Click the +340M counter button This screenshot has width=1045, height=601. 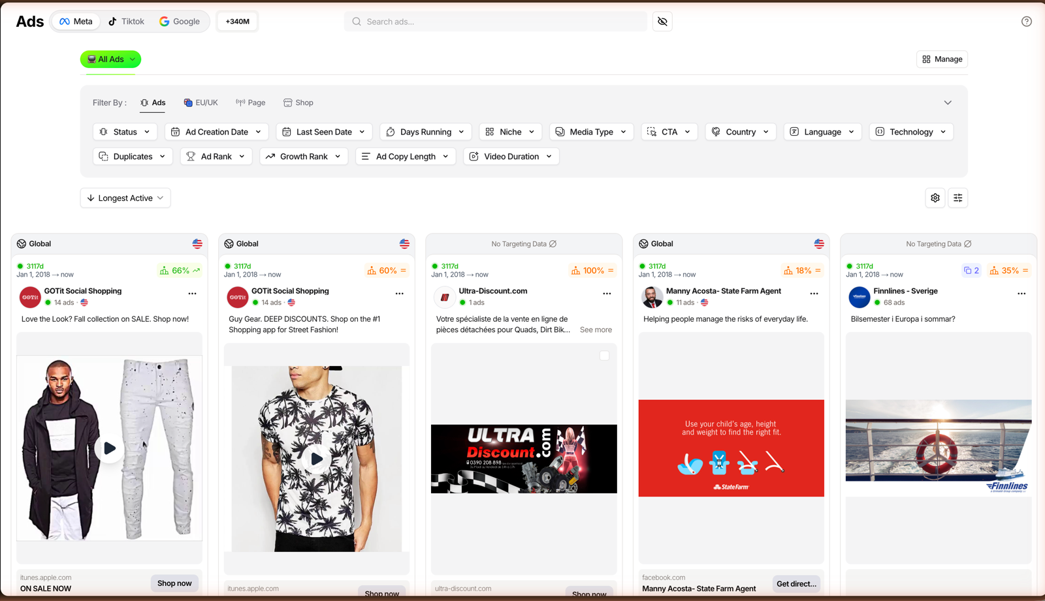point(237,22)
